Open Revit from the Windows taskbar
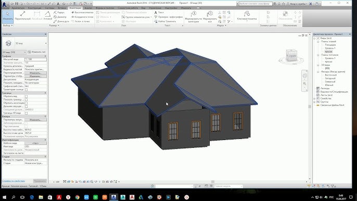This screenshot has width=357, height=201. [113, 197]
